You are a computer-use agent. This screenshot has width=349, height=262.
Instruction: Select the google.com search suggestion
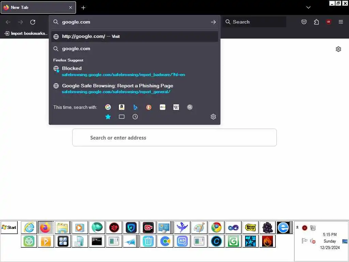pos(135,49)
